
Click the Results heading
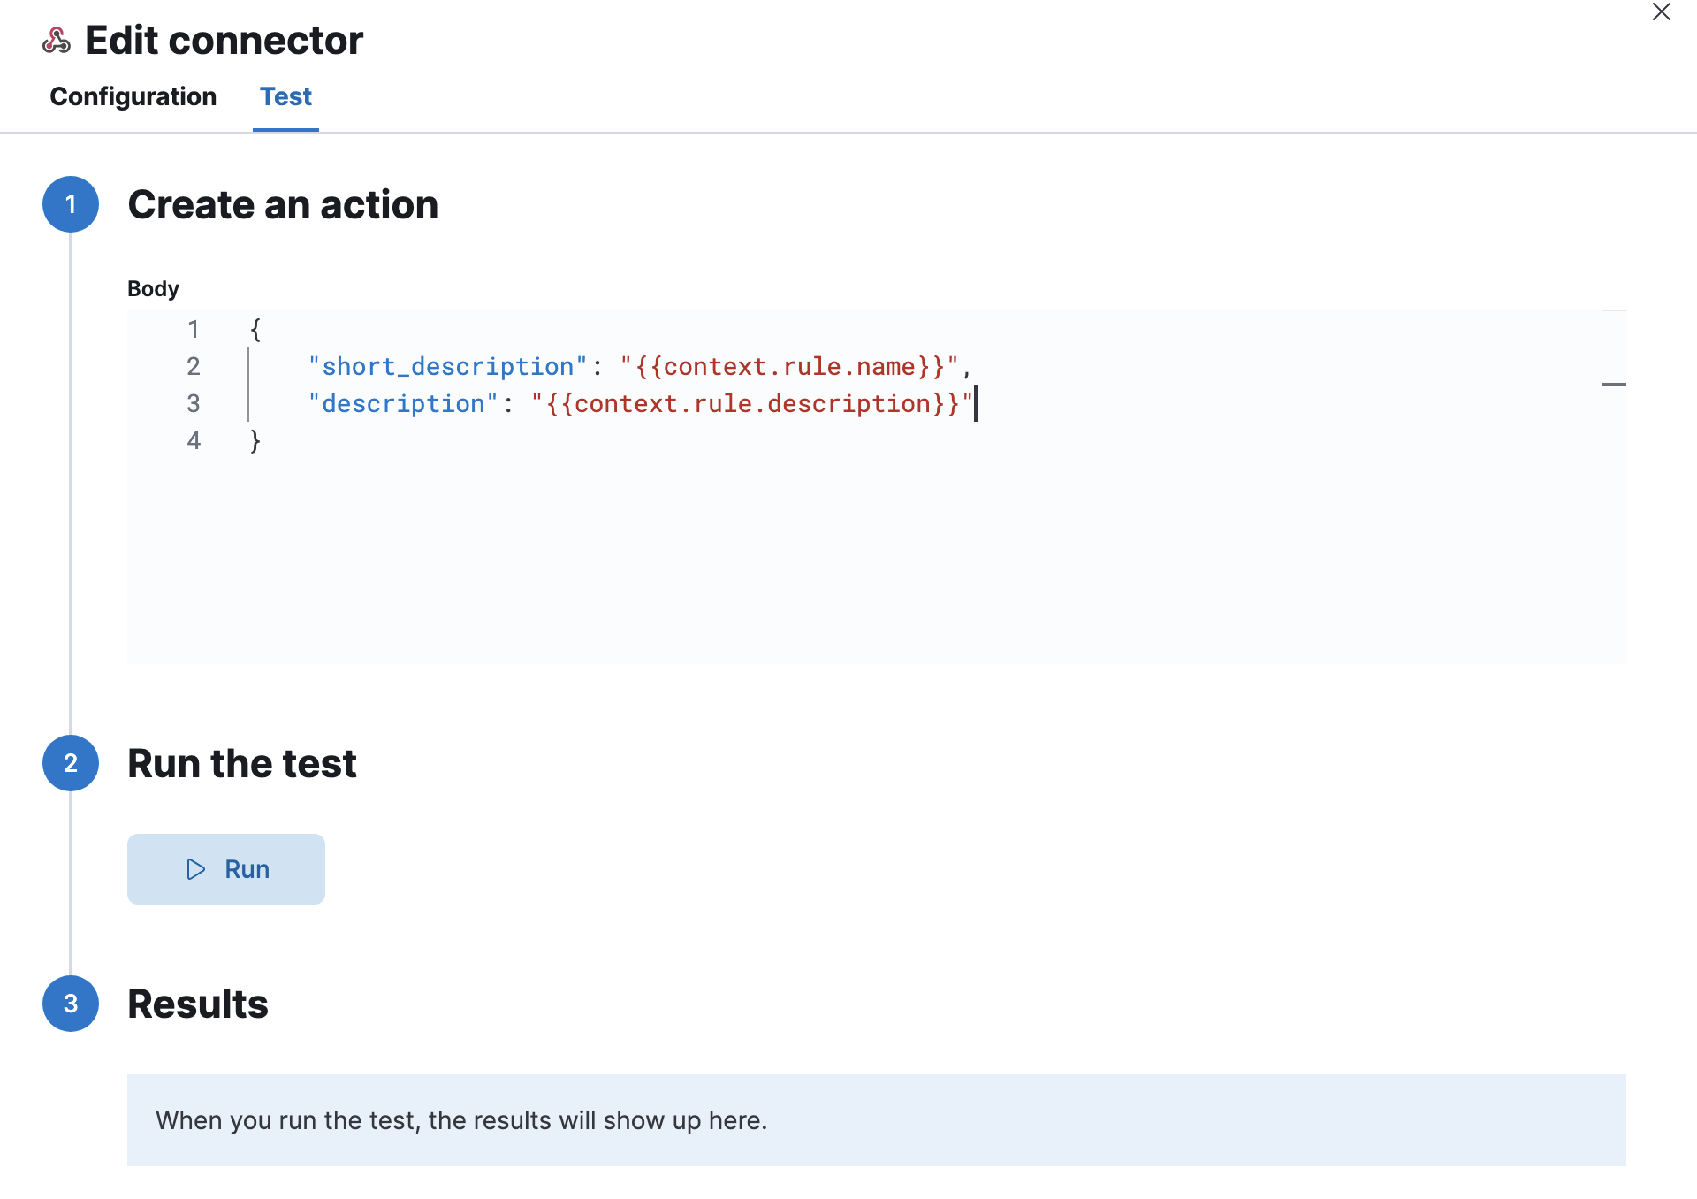pos(198,1004)
